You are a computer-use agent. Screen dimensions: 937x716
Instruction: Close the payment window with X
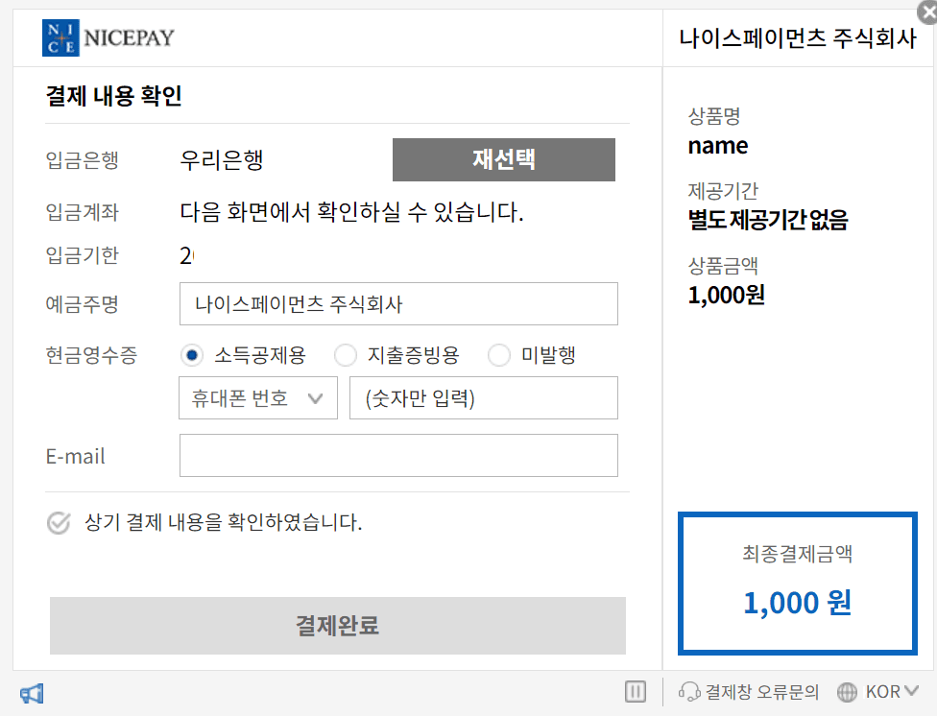pyautogui.click(x=926, y=12)
